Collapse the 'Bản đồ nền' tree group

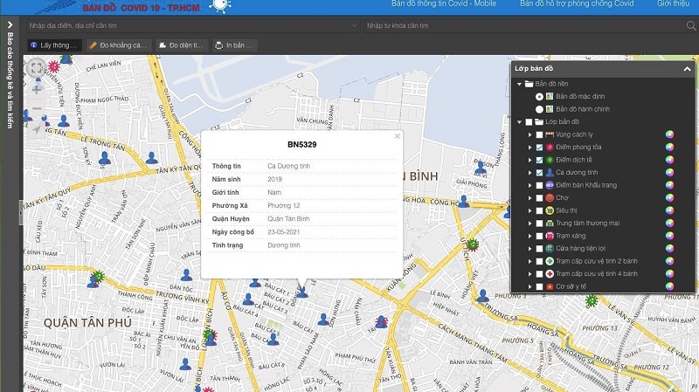[x=519, y=84]
